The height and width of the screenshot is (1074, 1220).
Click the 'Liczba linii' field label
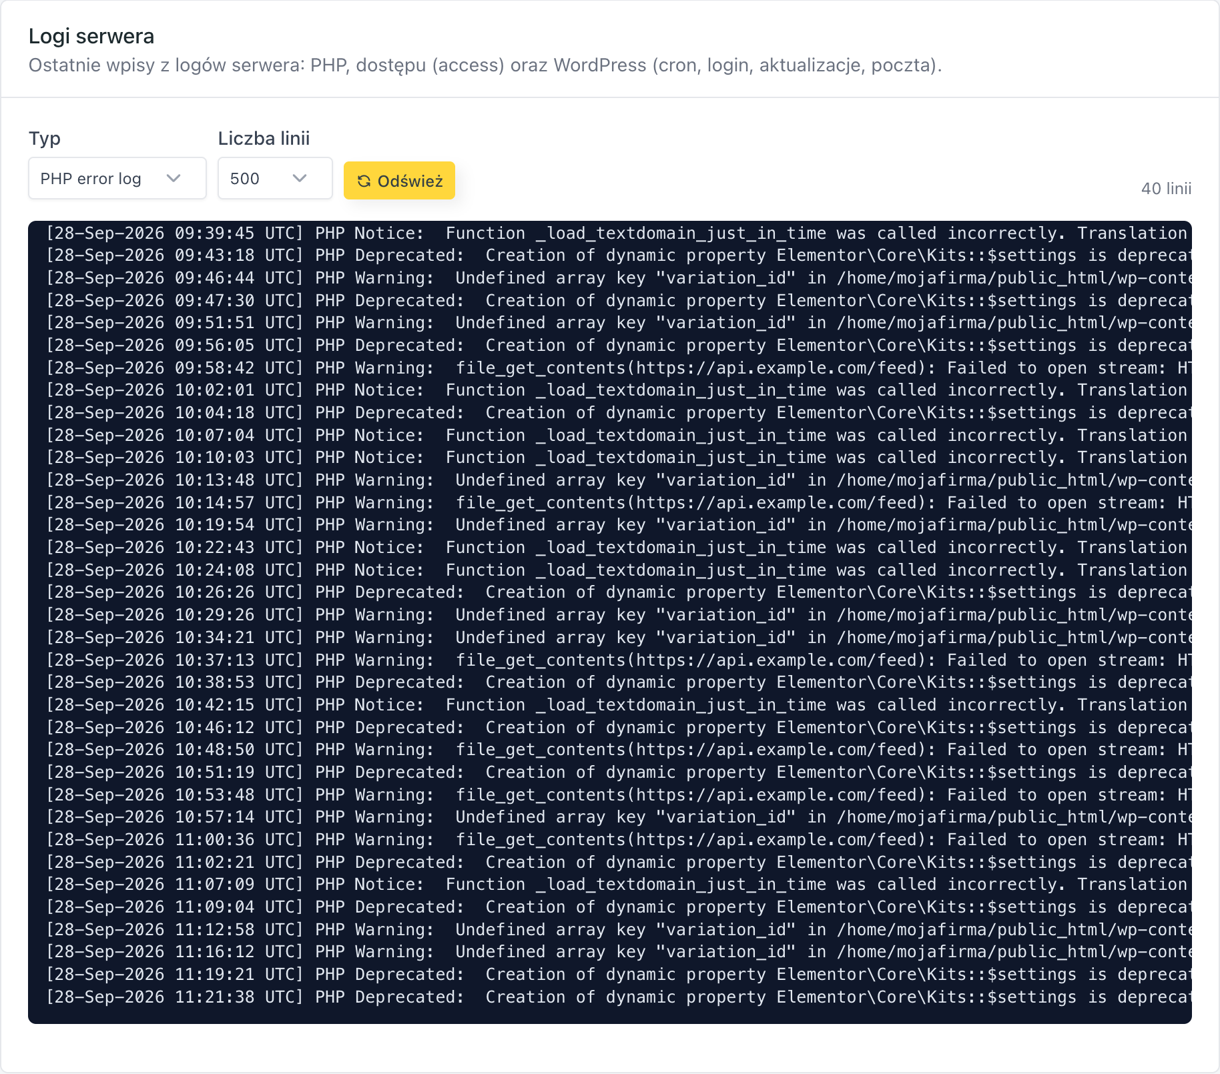pyautogui.click(x=264, y=139)
